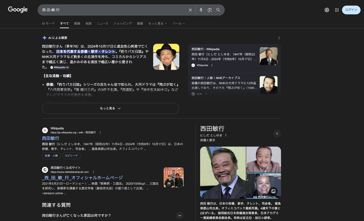Viewport: 364px width, 221px height.
Task: Open Google Lens image search
Action: click(x=209, y=10)
